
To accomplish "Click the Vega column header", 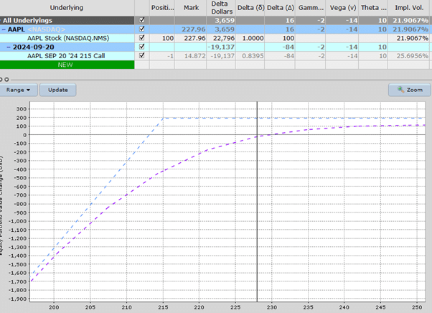I will tap(340, 7).
